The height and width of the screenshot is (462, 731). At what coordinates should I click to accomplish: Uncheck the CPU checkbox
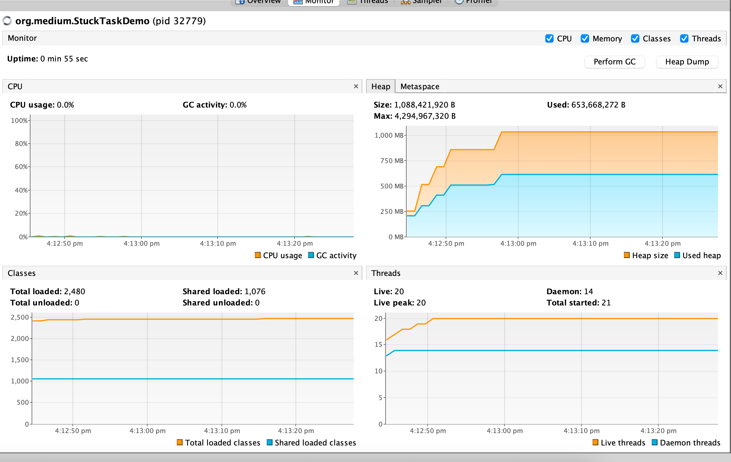tap(549, 38)
